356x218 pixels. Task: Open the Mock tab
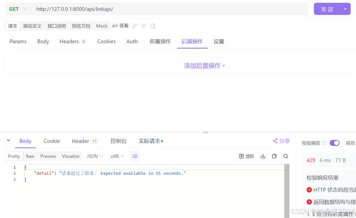pos(101,26)
